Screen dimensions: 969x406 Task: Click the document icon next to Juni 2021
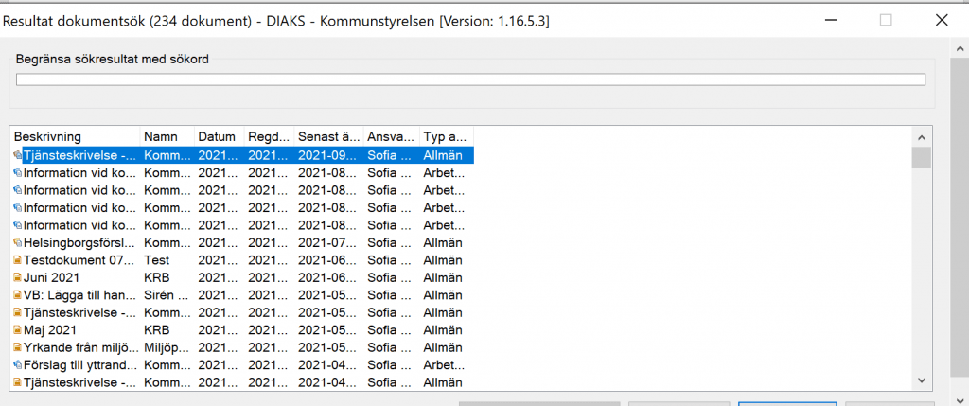tap(17, 277)
